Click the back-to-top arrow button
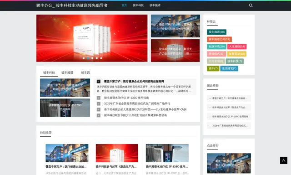Image resolution: width=291 pixels, height=175 pixels. pos(284,160)
